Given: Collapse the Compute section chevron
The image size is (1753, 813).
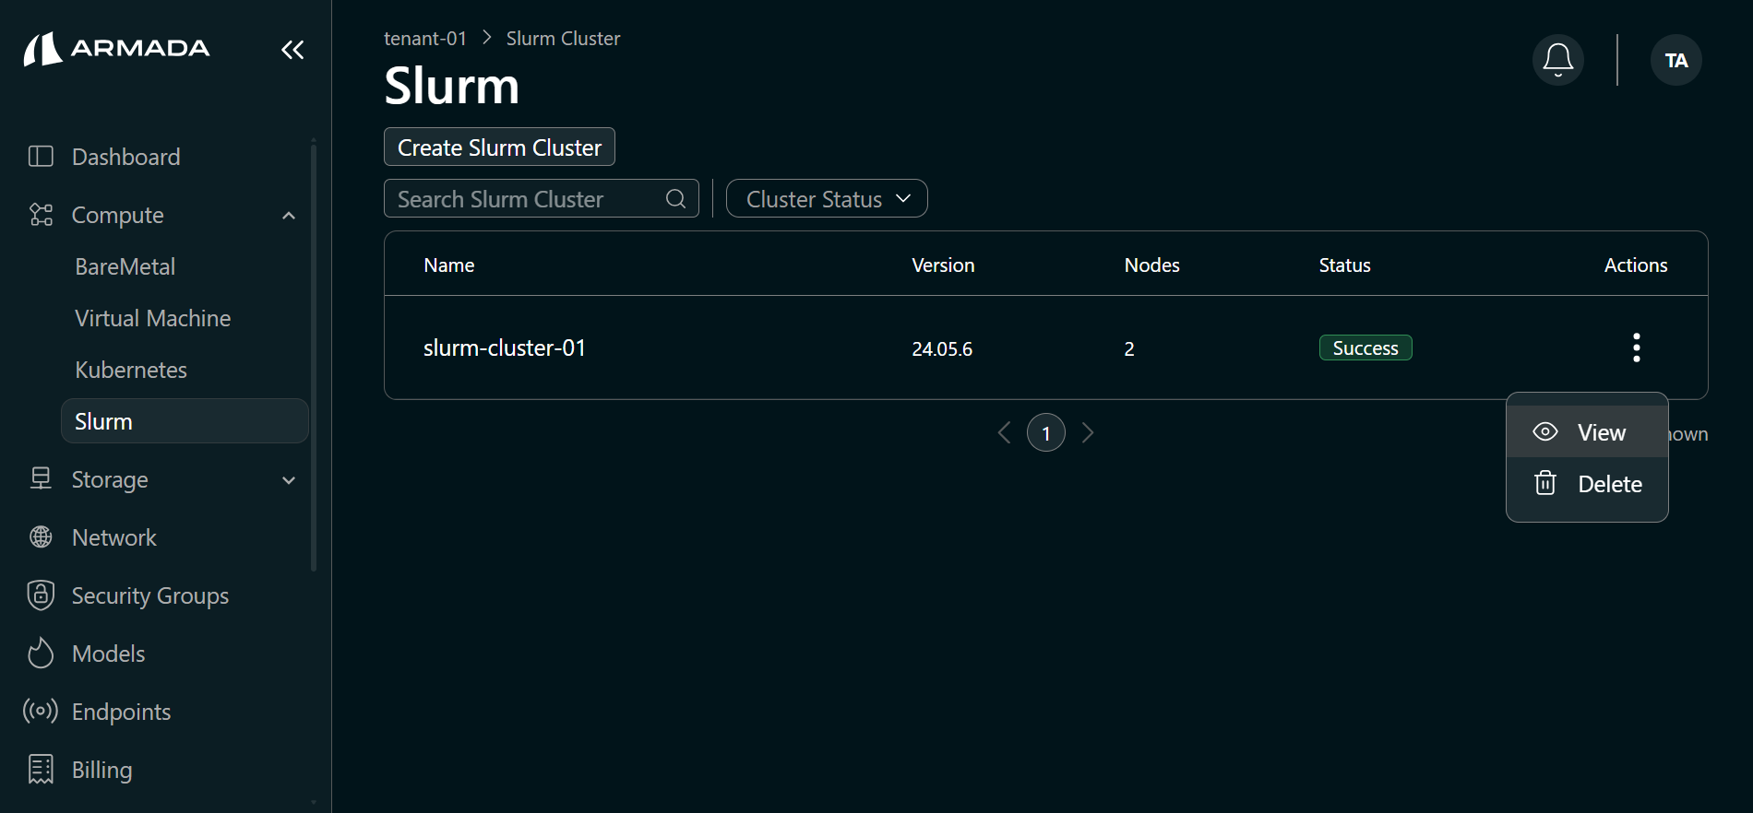Looking at the screenshot, I should click(x=289, y=215).
